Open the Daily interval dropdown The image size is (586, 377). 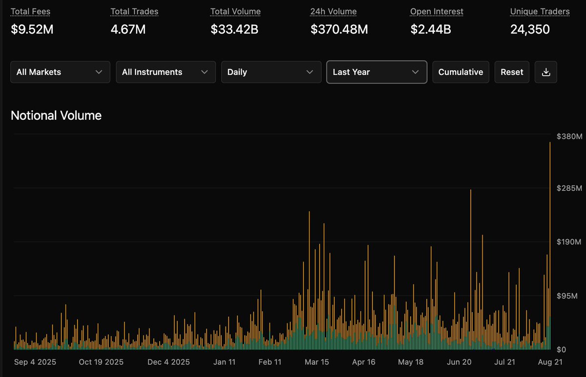point(271,72)
